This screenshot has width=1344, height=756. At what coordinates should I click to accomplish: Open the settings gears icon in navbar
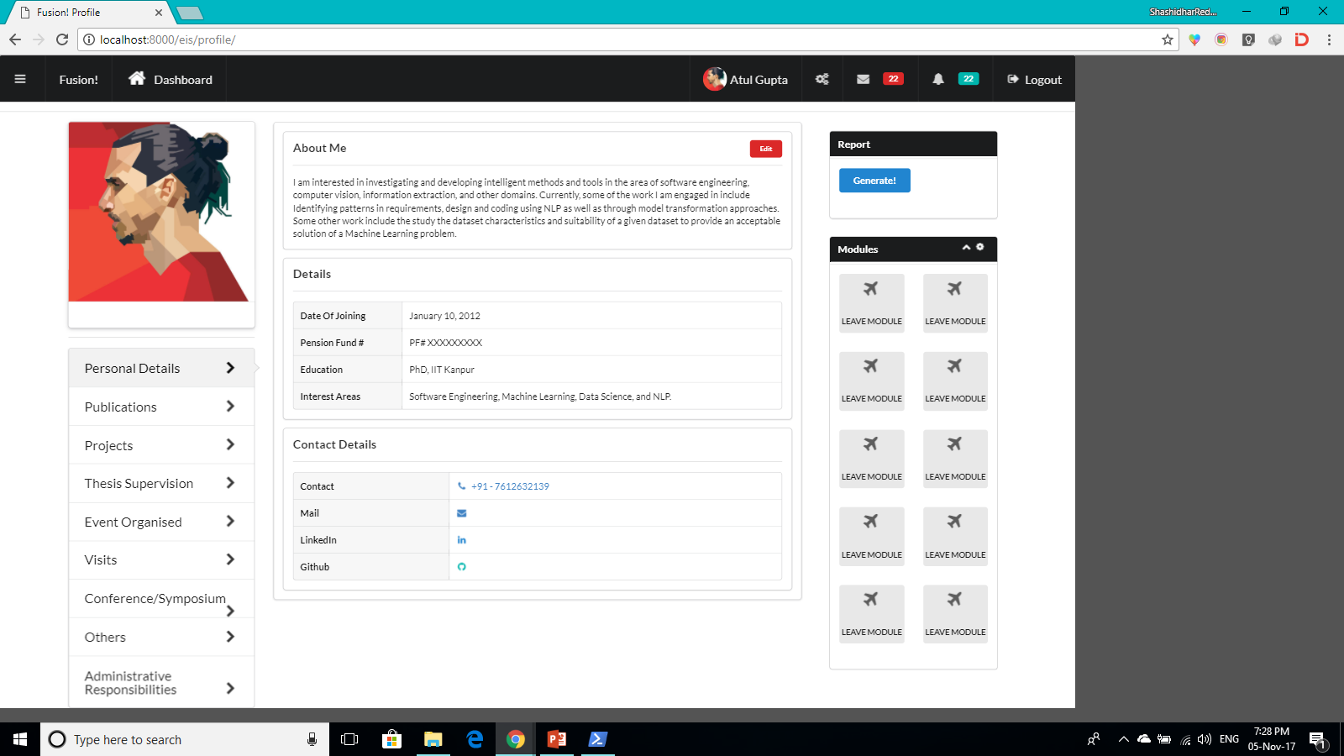coord(822,79)
